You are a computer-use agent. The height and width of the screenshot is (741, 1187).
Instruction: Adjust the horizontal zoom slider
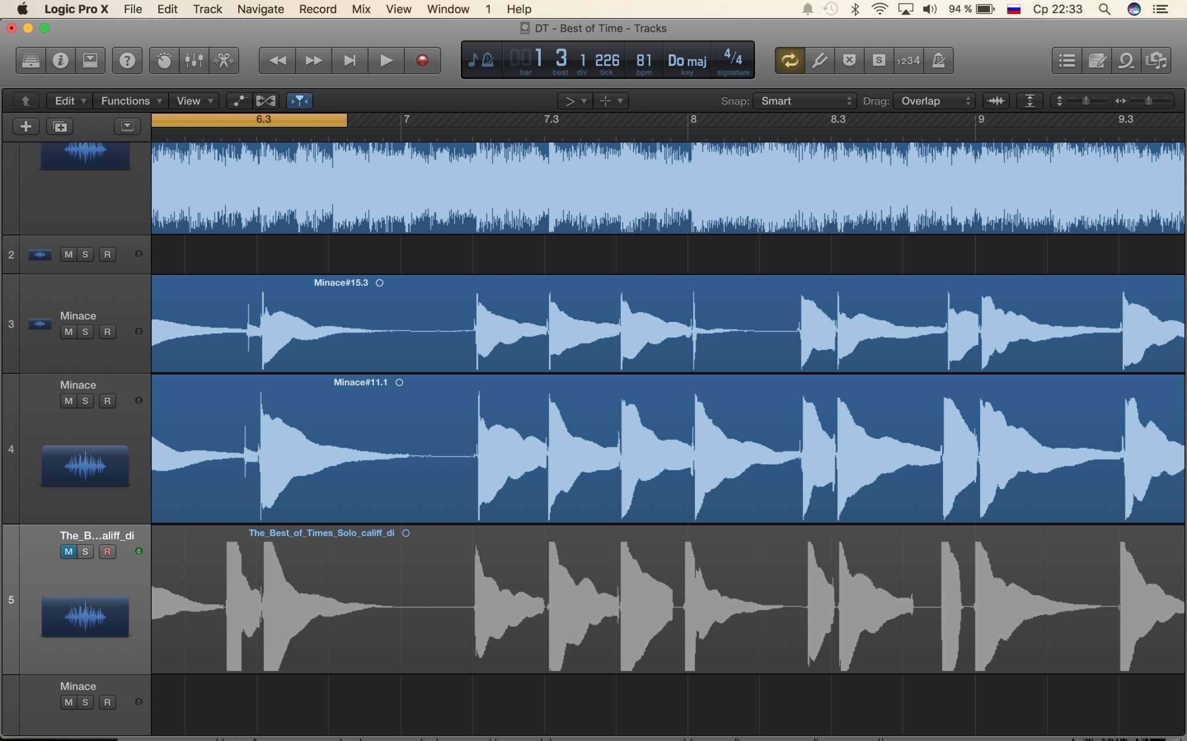tap(1148, 101)
